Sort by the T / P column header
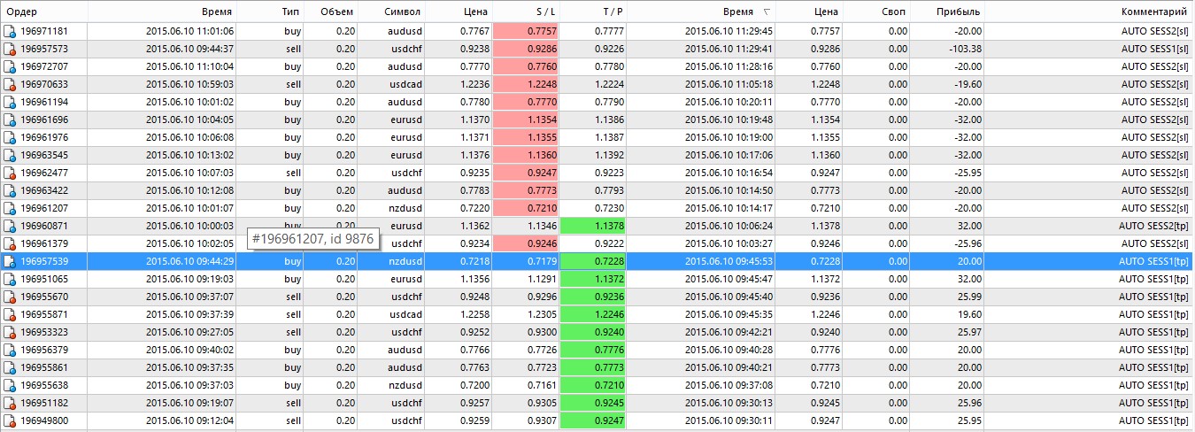The height and width of the screenshot is (432, 1195). point(593,12)
